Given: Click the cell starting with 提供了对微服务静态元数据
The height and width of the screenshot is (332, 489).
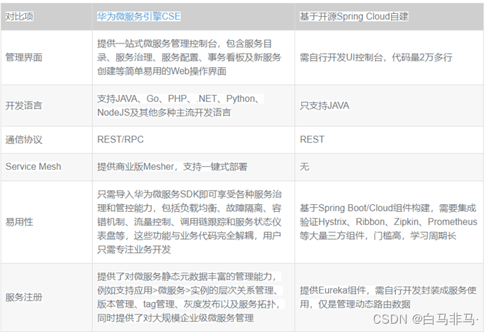Looking at the screenshot, I should point(194,297).
